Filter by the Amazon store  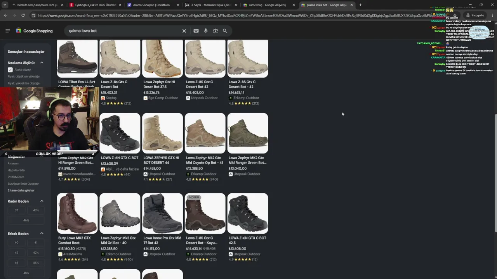point(13,164)
